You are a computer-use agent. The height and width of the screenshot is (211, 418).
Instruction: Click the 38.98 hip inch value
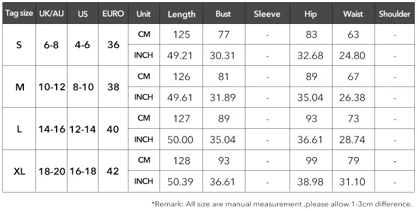310,182
